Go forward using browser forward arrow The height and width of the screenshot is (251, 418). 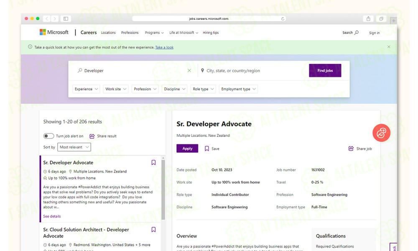(55, 19)
